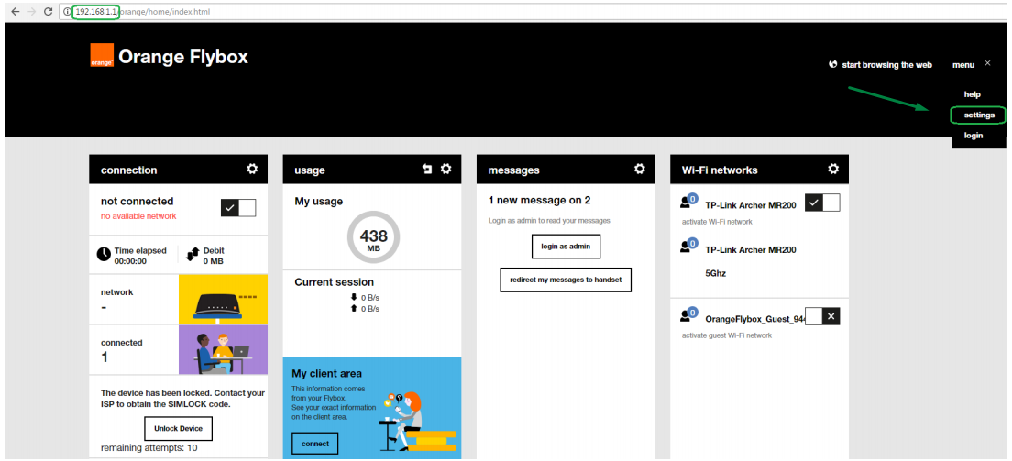Viewport: 1012px width, 461px height.
Task: Open connection panel gear settings
Action: click(x=252, y=169)
